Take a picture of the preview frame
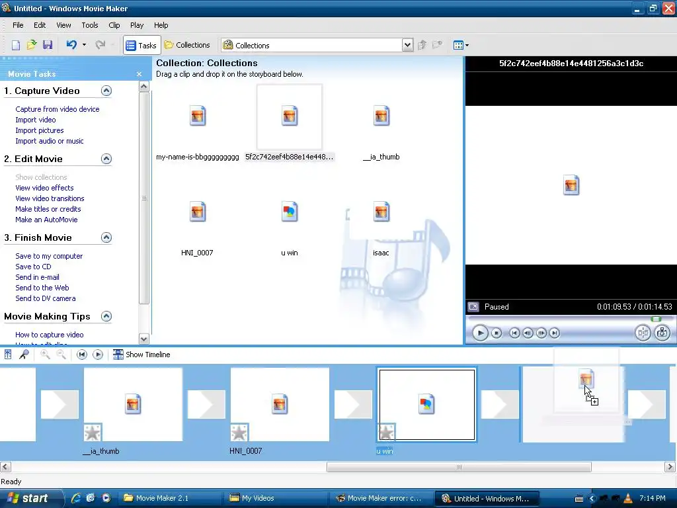677x508 pixels. point(662,333)
